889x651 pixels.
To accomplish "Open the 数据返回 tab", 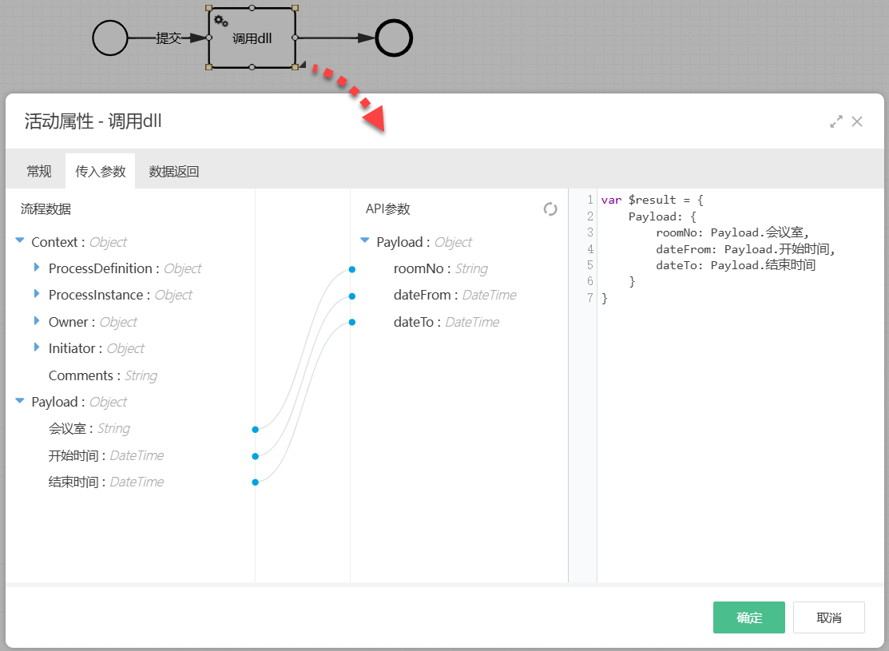I will coord(174,171).
